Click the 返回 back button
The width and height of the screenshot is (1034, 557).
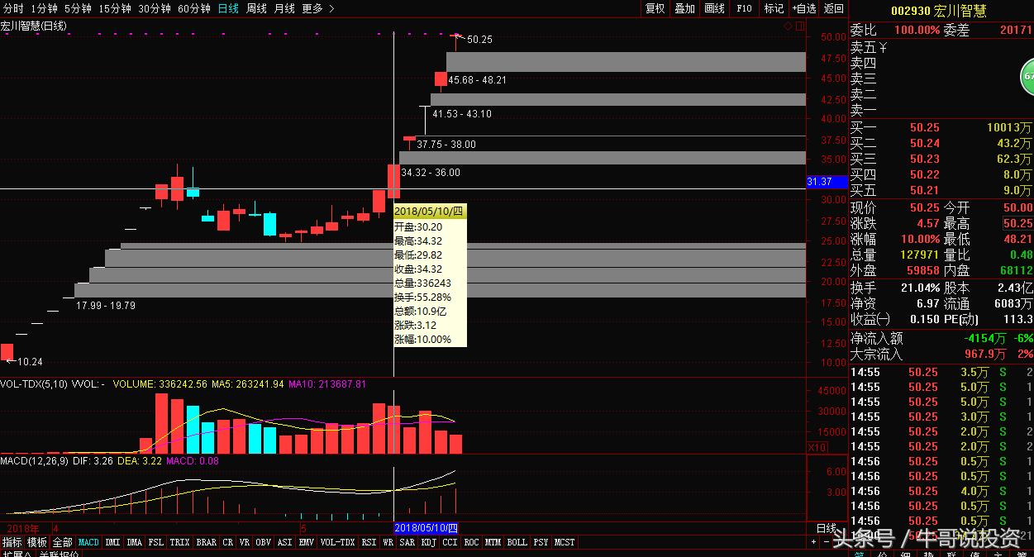click(x=833, y=8)
